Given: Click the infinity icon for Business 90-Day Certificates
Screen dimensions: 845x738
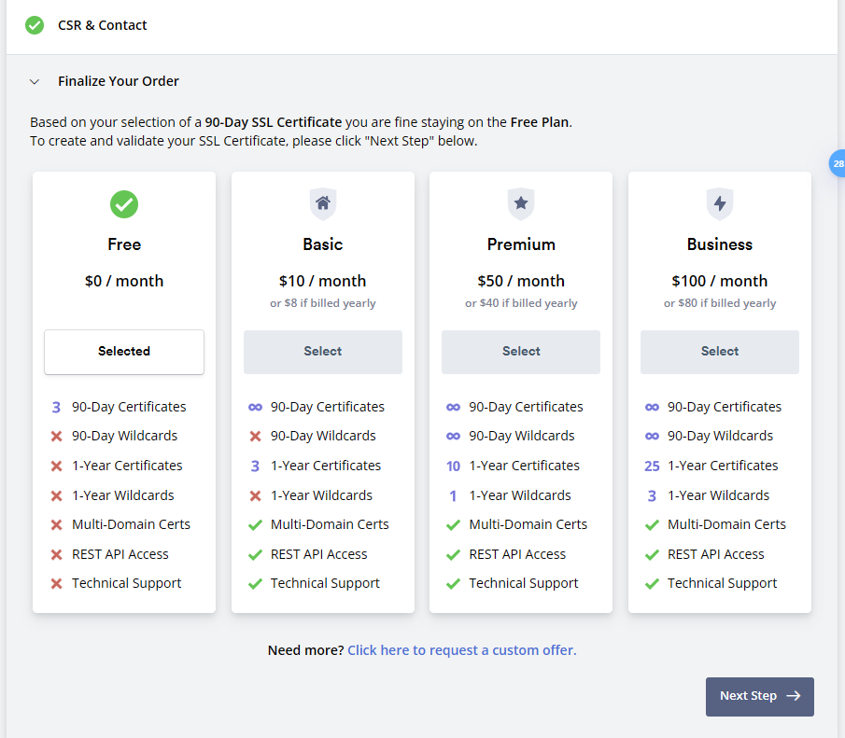Looking at the screenshot, I should tap(652, 407).
